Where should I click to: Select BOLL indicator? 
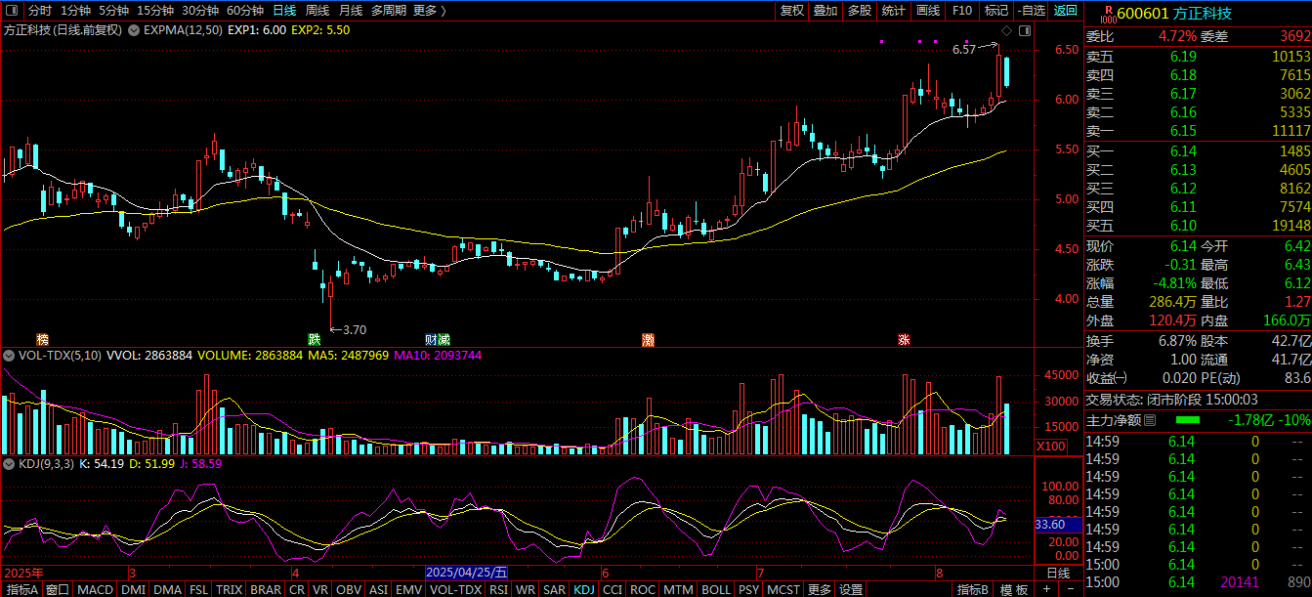(715, 590)
